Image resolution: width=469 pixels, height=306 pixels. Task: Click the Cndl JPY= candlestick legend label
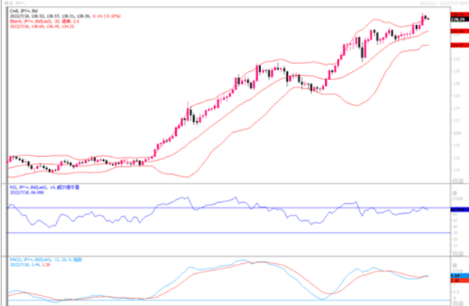pyautogui.click(x=23, y=11)
